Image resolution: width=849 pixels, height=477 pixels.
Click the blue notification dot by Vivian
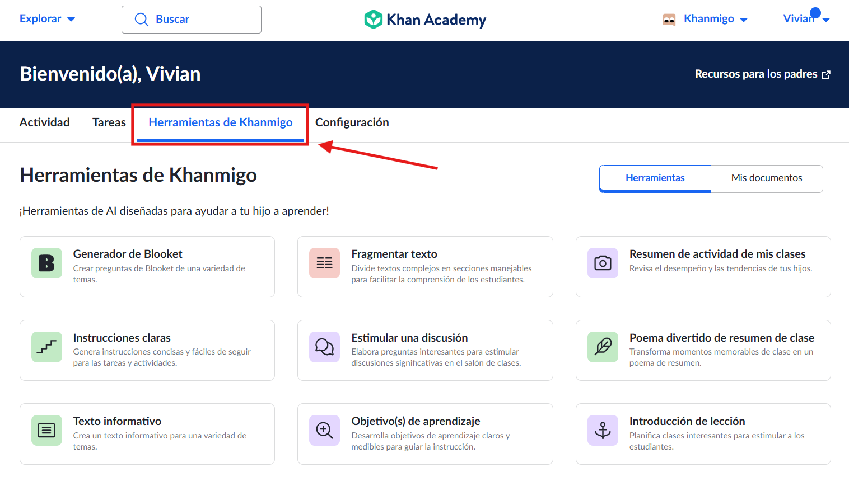click(x=815, y=13)
